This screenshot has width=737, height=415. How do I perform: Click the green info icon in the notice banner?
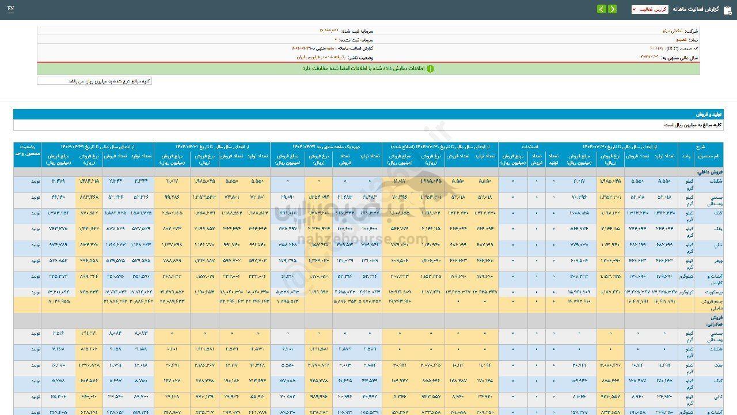pos(430,69)
